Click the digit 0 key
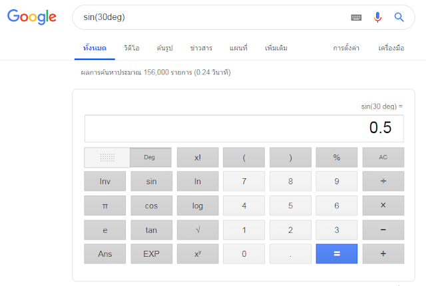The width and height of the screenshot is (426, 286). (x=244, y=253)
